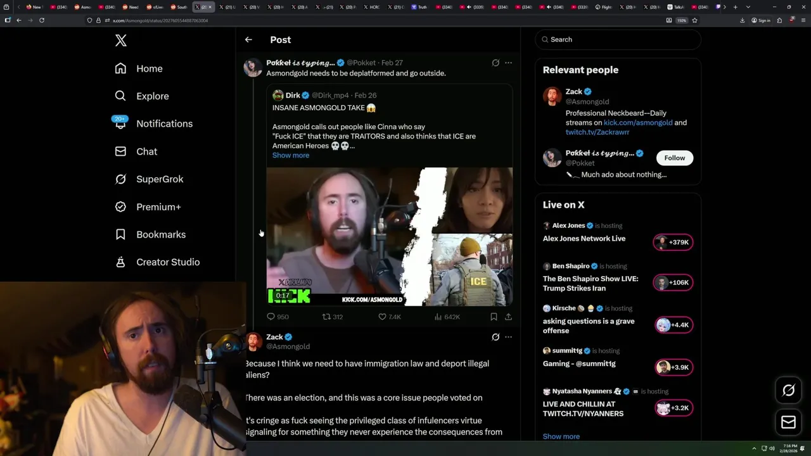Switch to the r/Live tab
Image resolution: width=811 pixels, height=456 pixels.
click(156, 7)
